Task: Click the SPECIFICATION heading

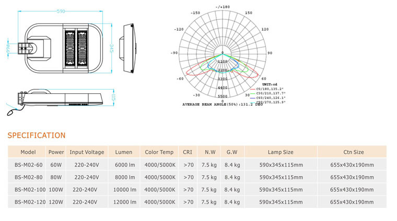Action: (x=37, y=136)
